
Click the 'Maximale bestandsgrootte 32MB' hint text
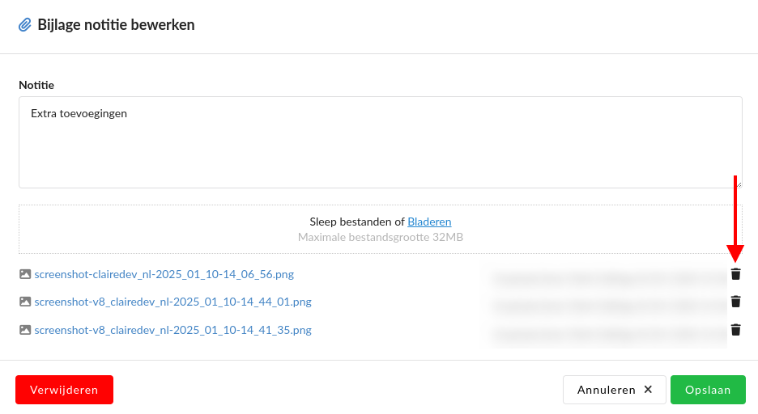coord(380,238)
